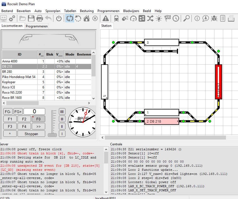238x199 pixels.
Task: Open the Tabellen menu
Action: [70, 11]
